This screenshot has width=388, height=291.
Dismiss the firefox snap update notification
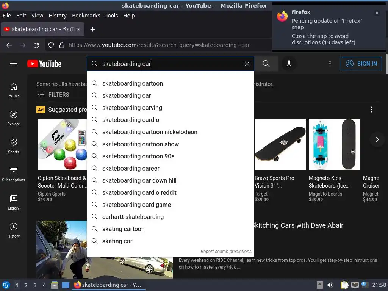click(377, 13)
